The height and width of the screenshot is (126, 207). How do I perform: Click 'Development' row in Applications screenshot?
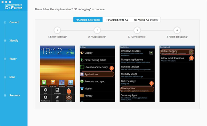pyautogui.click(x=137, y=89)
